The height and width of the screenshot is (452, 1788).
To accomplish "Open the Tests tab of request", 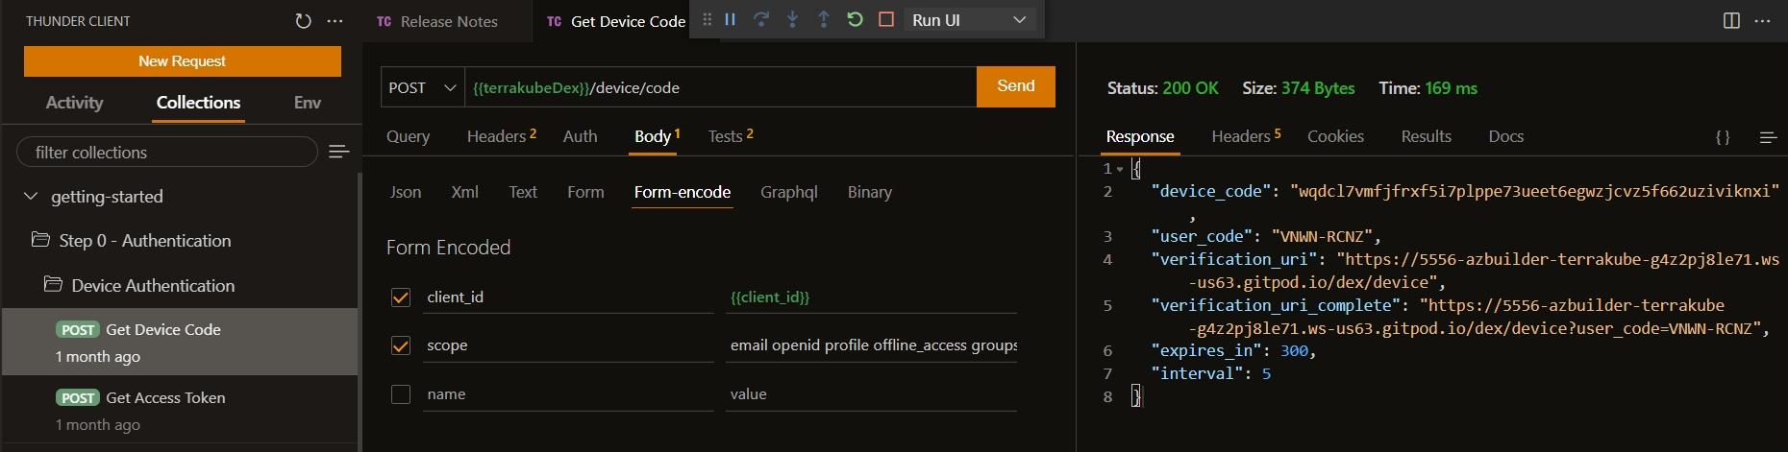I will click(730, 136).
